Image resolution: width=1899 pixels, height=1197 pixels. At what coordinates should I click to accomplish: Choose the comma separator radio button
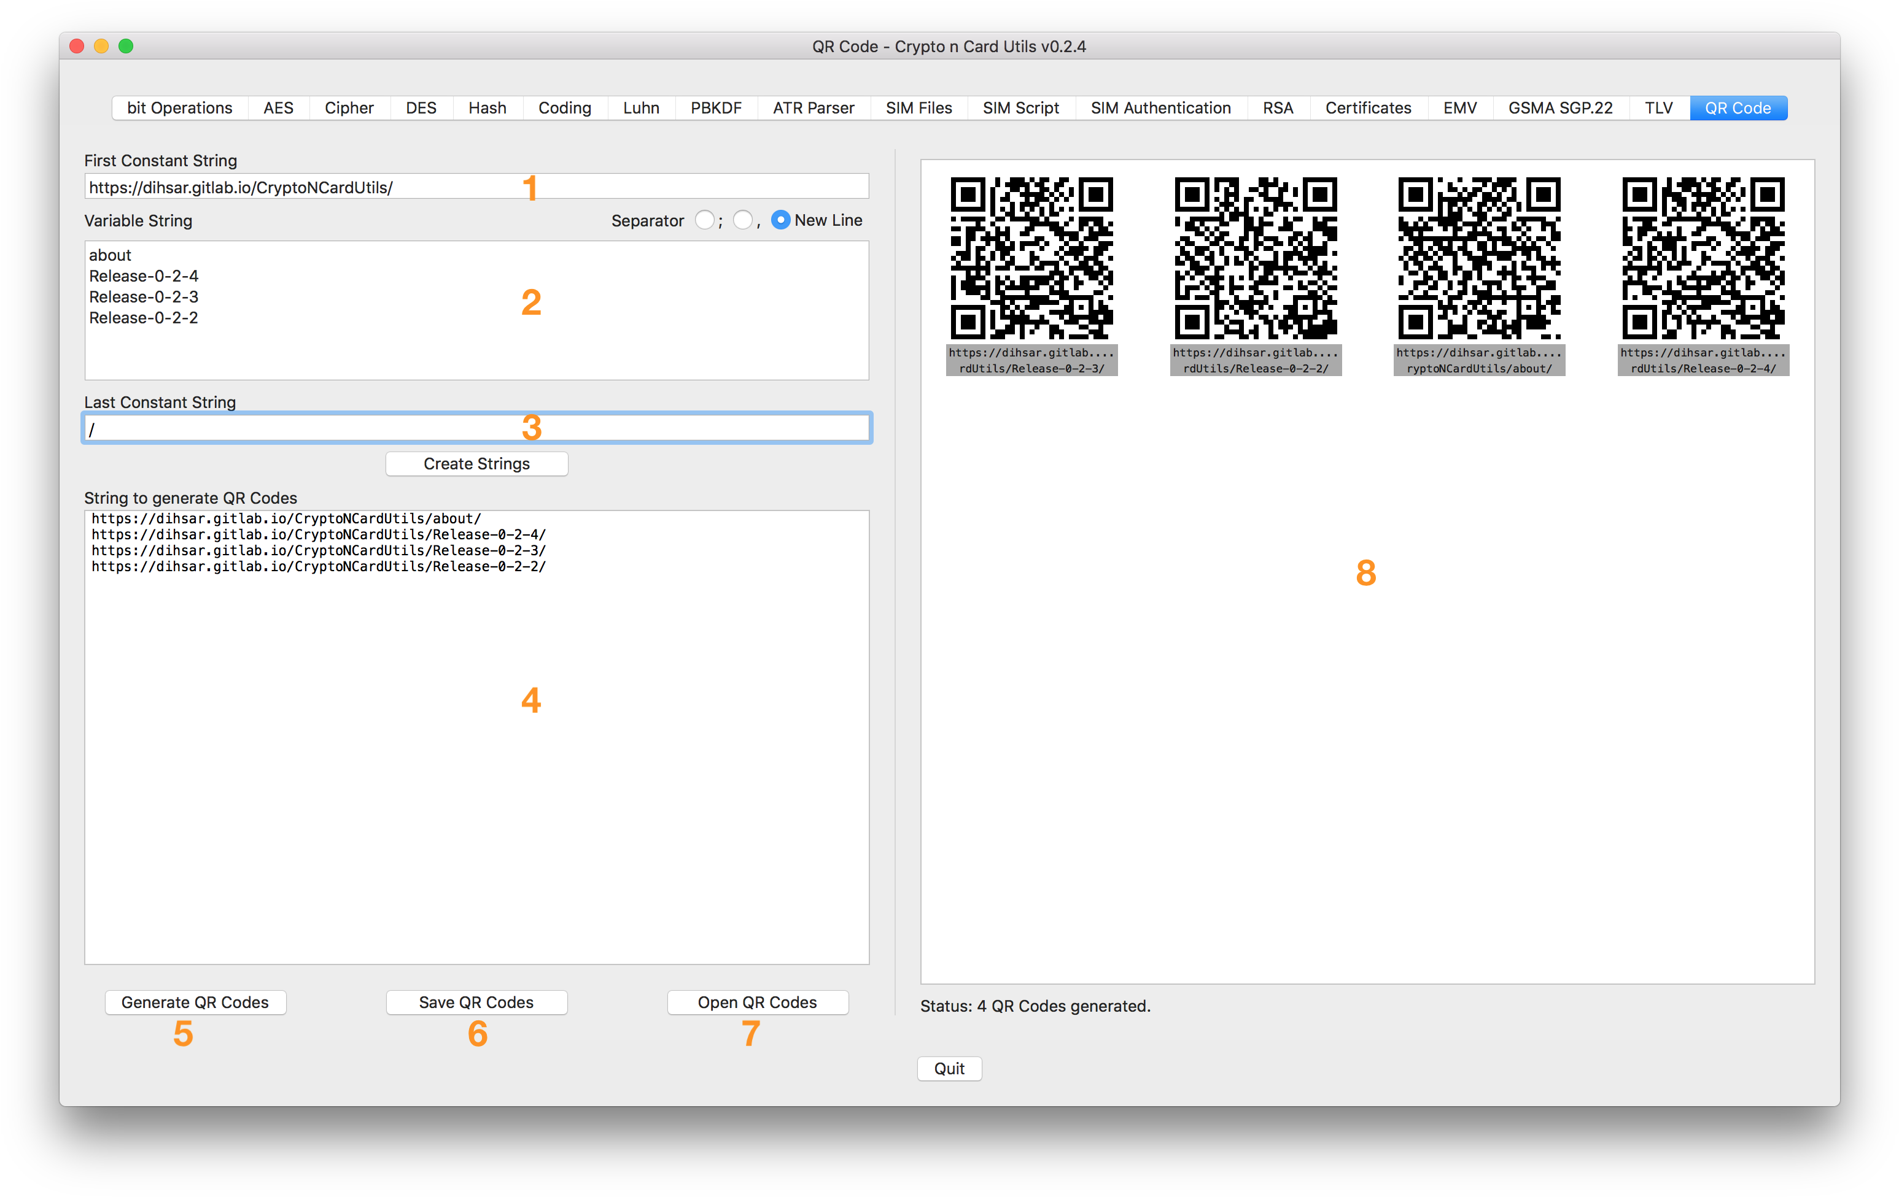point(742,221)
